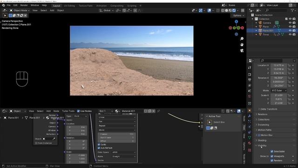Screen dimensions: 298x168
Task: Open the Render menu
Action: click(24, 5)
